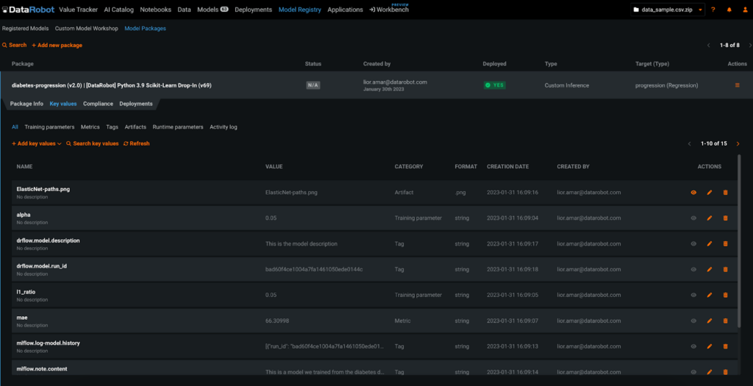The width and height of the screenshot is (753, 386).
Task: Click eye icon in mae row
Action: [693, 321]
